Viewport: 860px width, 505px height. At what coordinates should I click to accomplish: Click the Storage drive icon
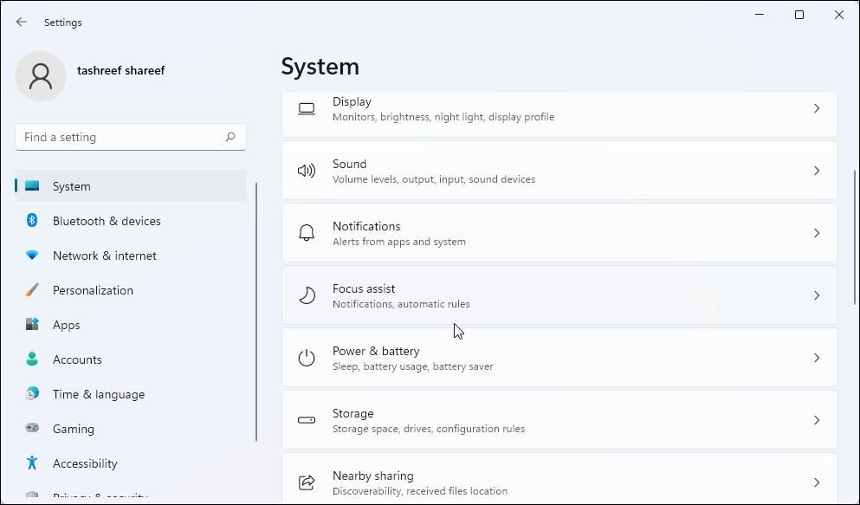pos(307,420)
